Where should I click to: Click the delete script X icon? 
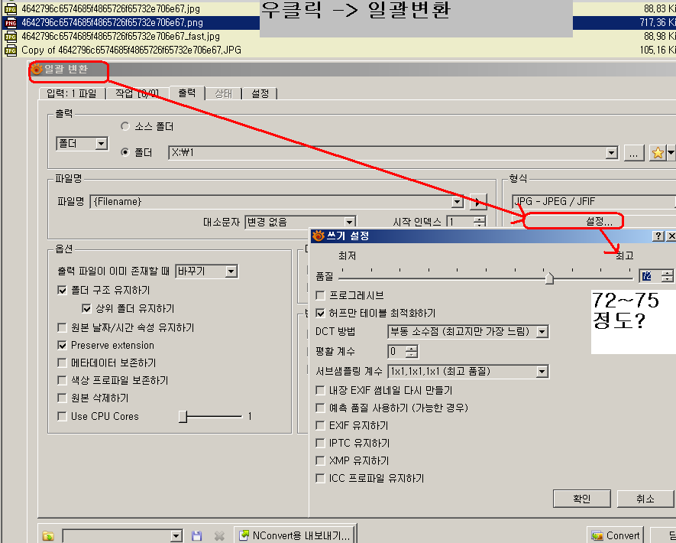tap(219, 535)
